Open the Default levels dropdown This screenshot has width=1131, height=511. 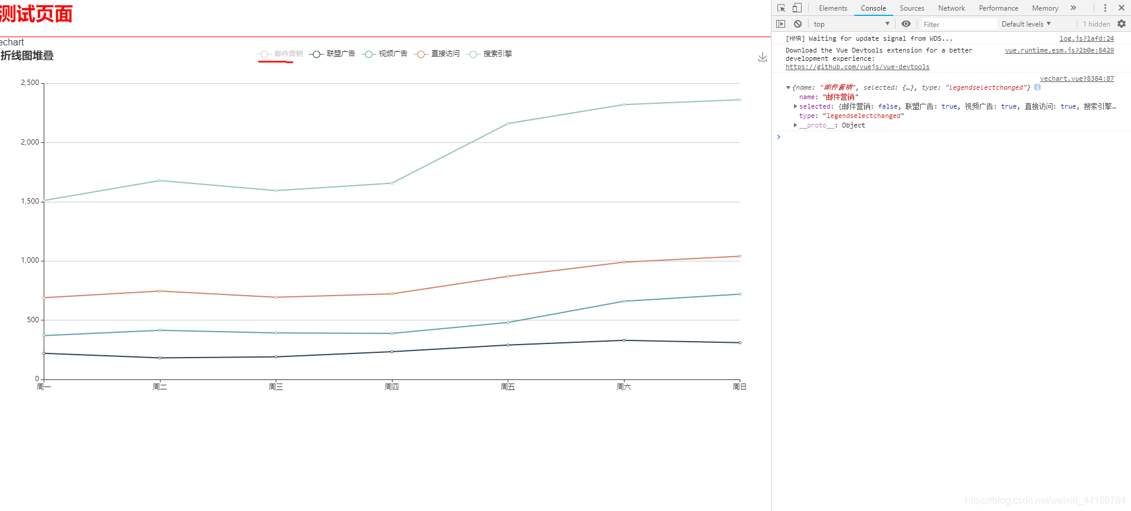1026,24
